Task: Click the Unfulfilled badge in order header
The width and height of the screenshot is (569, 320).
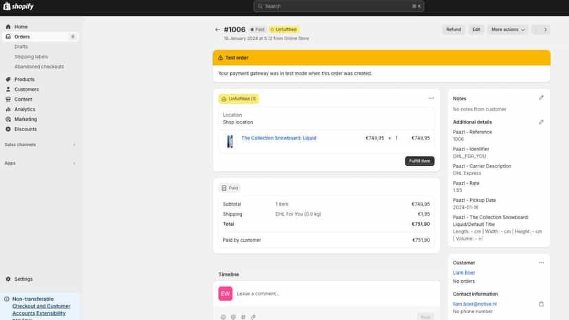Action: point(283,30)
